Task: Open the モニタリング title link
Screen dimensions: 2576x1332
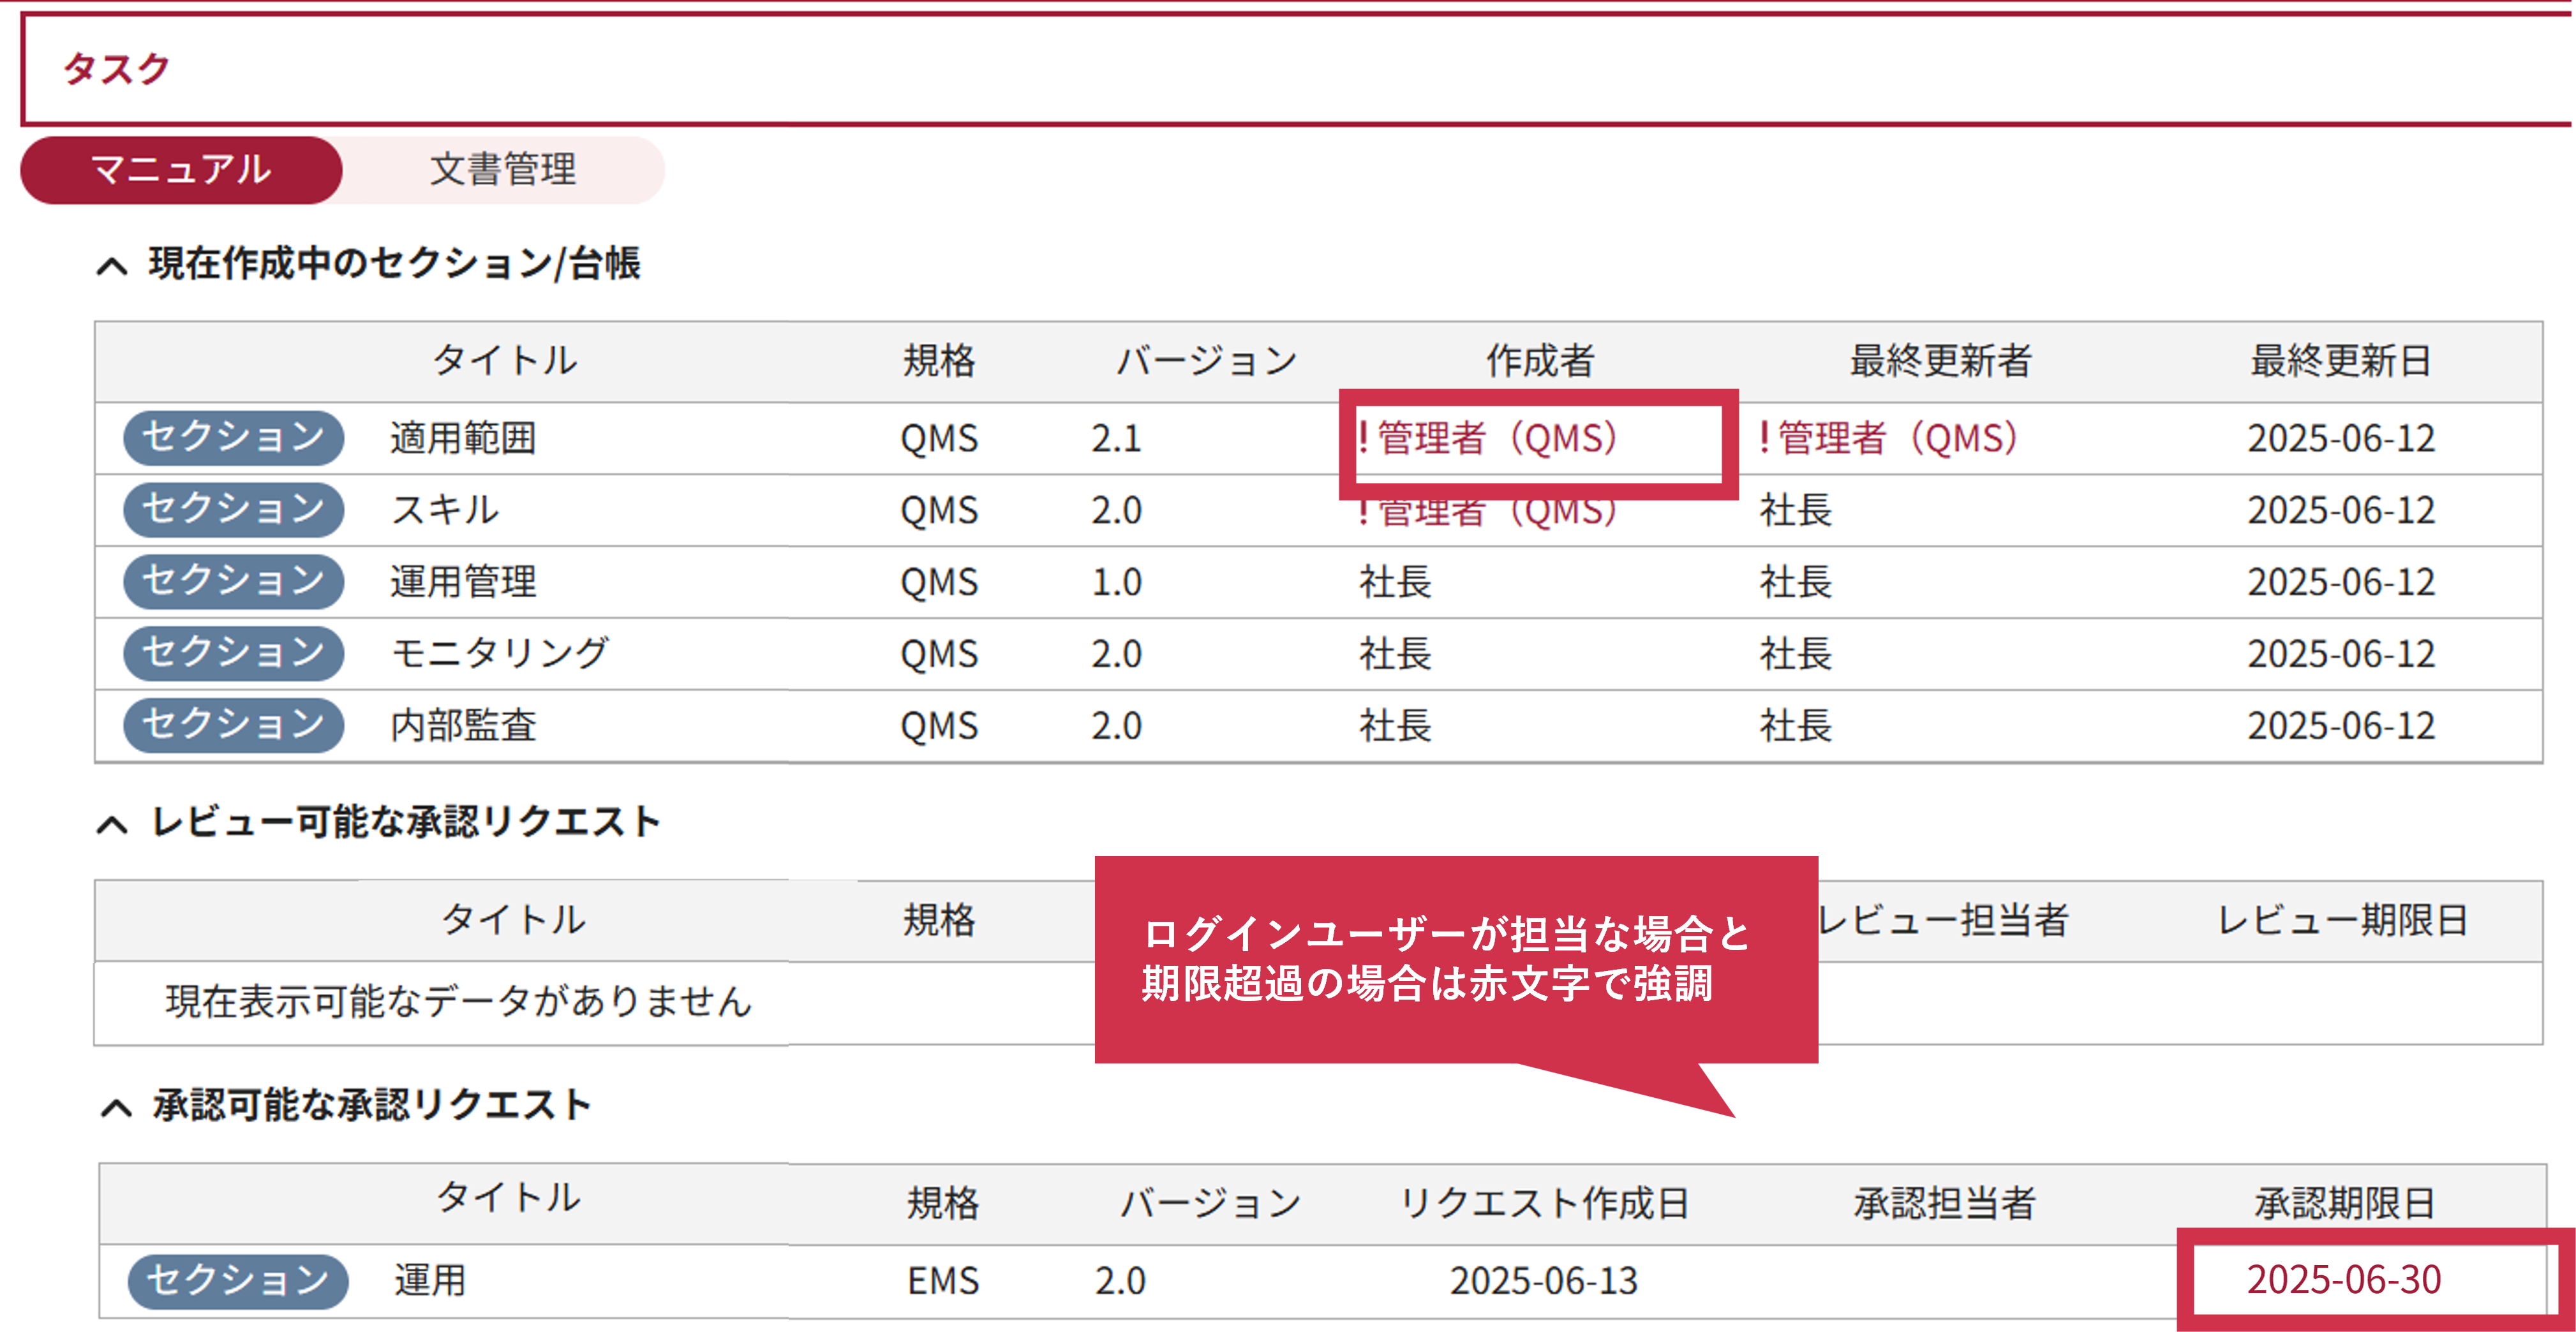Action: click(499, 654)
